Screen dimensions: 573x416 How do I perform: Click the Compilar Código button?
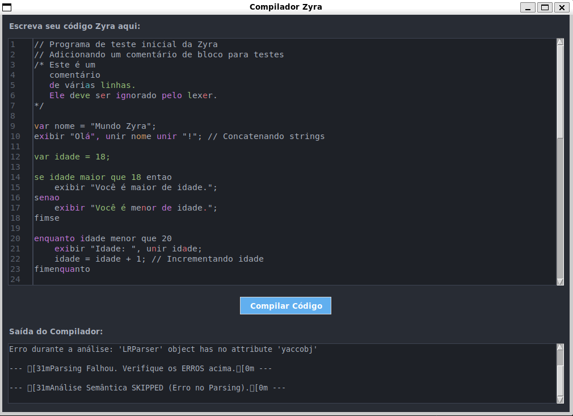pos(285,305)
